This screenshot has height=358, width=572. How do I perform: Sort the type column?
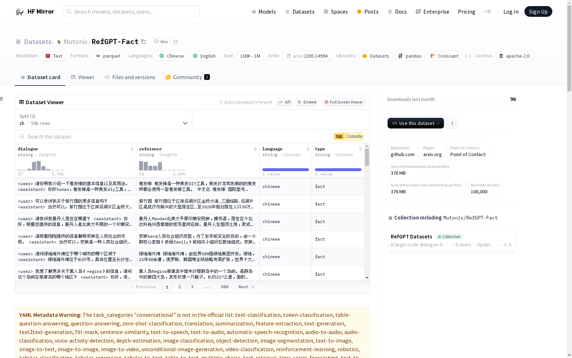tap(360, 149)
